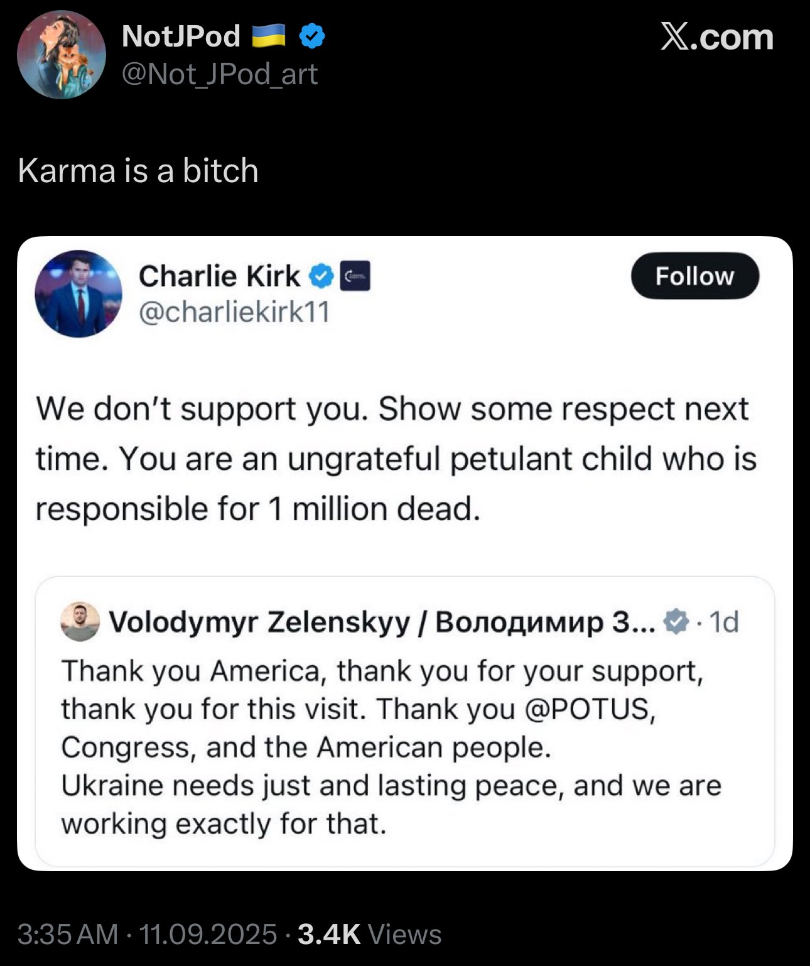Open Charlie Kirk's profile picture
Screen dimensions: 810x966
[x=78, y=294]
